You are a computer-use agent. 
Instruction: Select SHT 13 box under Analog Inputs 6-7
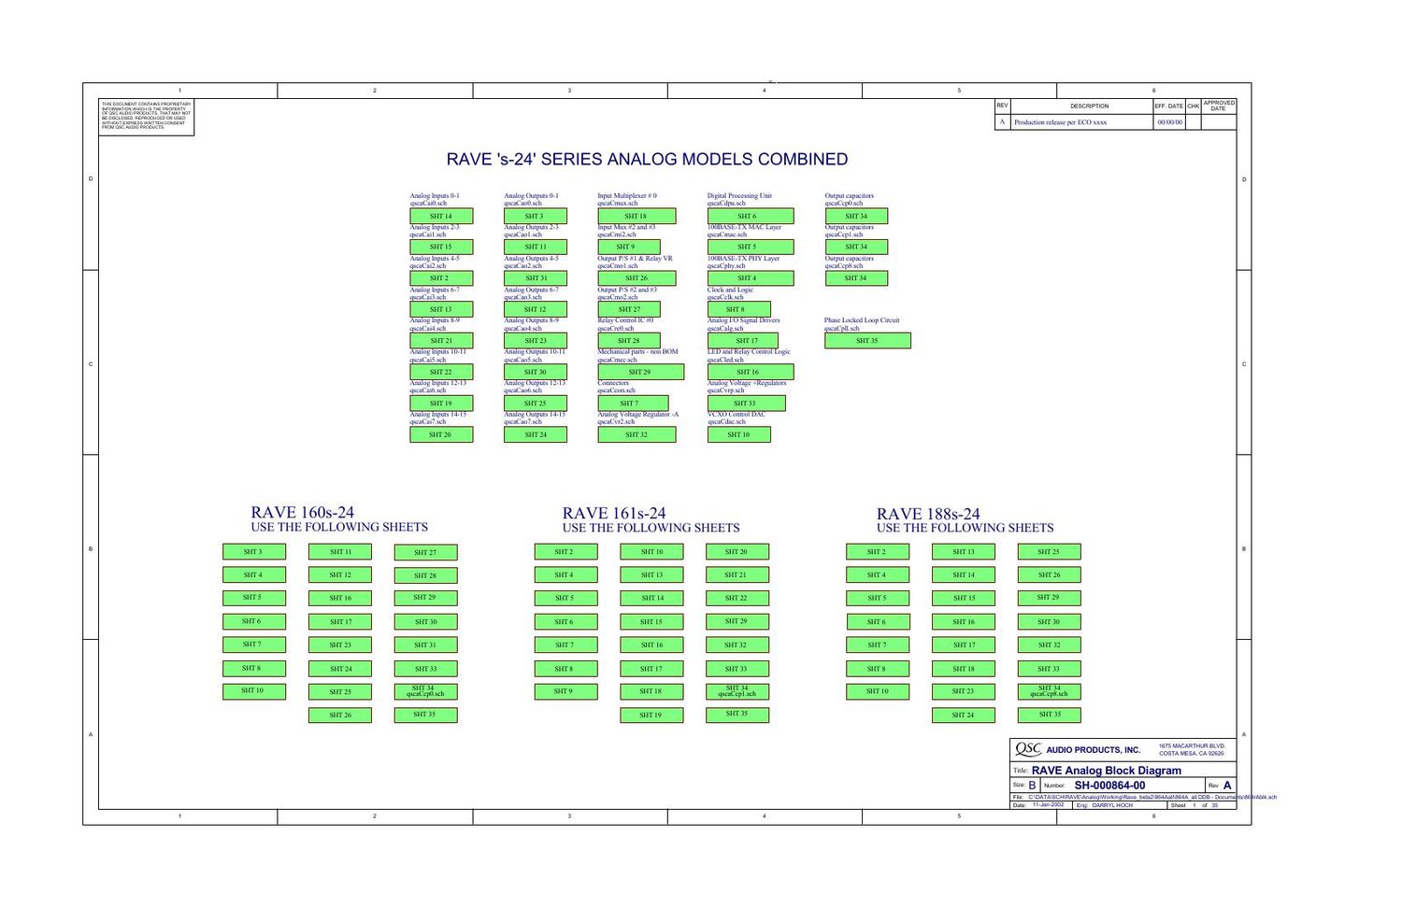pos(441,309)
